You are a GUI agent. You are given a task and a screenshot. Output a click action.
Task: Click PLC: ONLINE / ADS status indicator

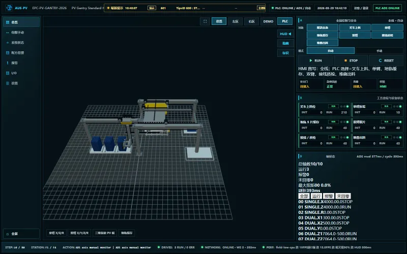[291, 8]
